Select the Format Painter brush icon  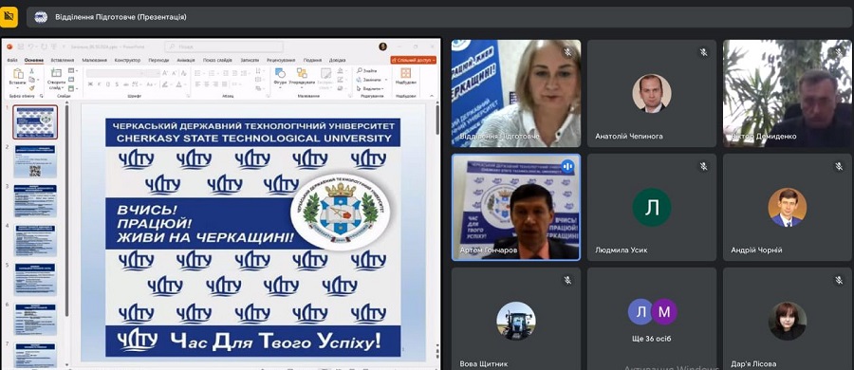point(32,87)
